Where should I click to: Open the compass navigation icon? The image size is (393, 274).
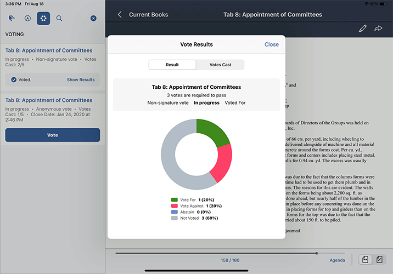[27, 19]
